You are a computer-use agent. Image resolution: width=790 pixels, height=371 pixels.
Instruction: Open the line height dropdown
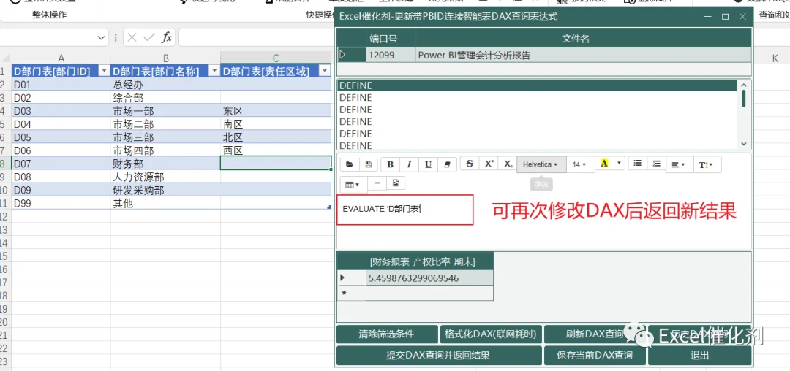(707, 164)
